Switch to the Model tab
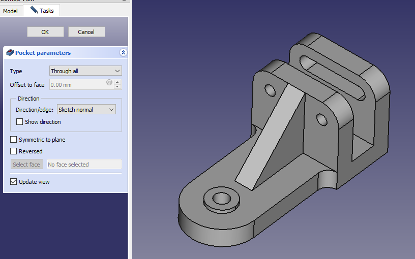 coord(11,11)
